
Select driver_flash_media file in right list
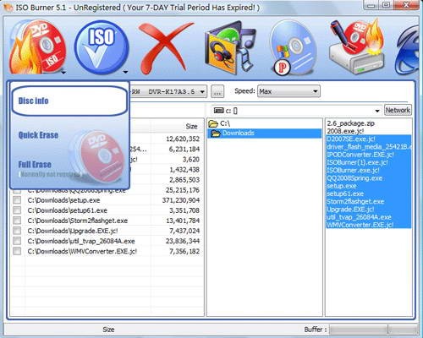point(368,147)
